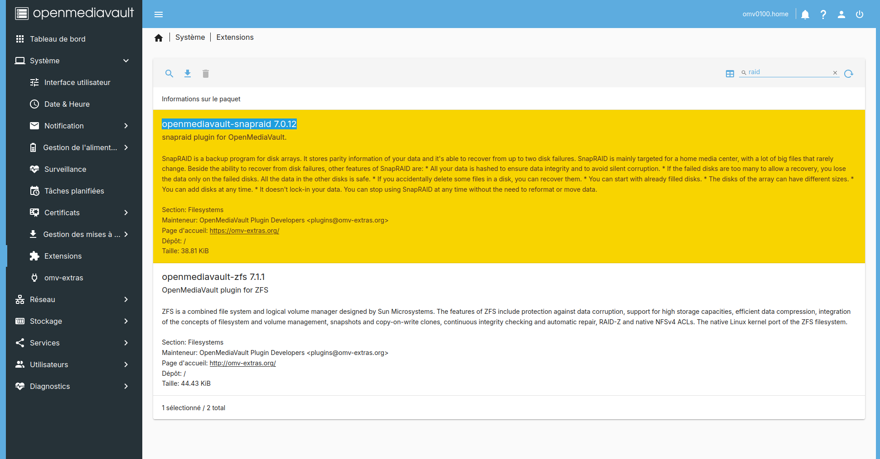Open Tableau de bord

tap(58, 39)
